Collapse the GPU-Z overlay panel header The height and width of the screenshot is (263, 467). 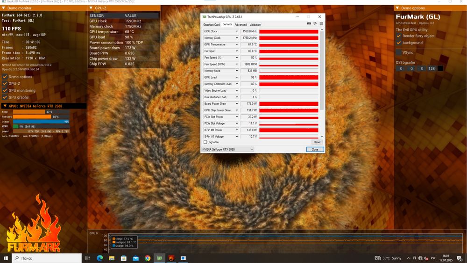click(91, 8)
